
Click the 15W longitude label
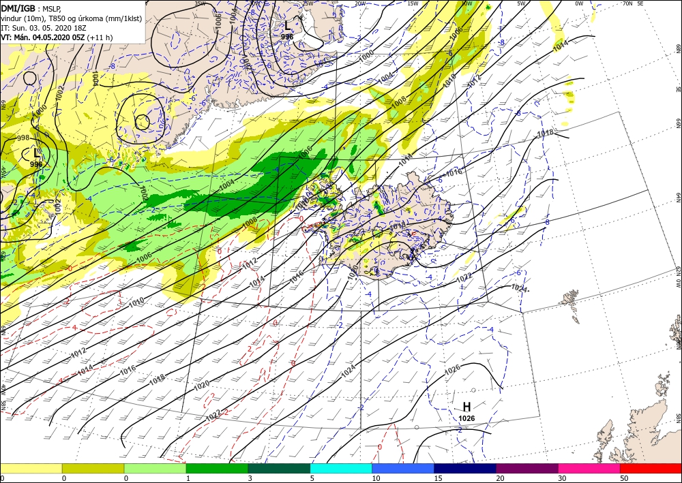click(x=413, y=3)
